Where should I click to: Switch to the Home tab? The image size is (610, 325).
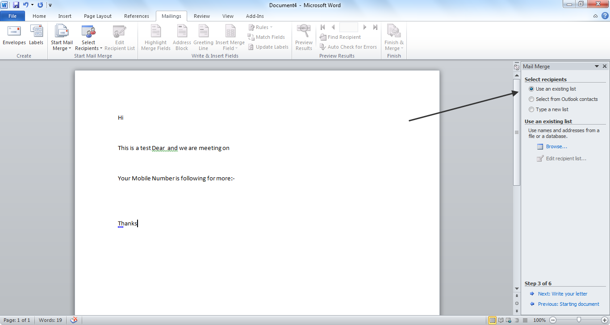[x=39, y=16]
